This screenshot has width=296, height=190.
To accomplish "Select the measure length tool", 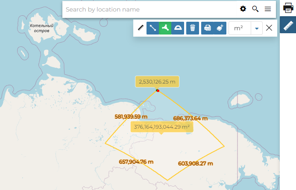I will coord(153,28).
